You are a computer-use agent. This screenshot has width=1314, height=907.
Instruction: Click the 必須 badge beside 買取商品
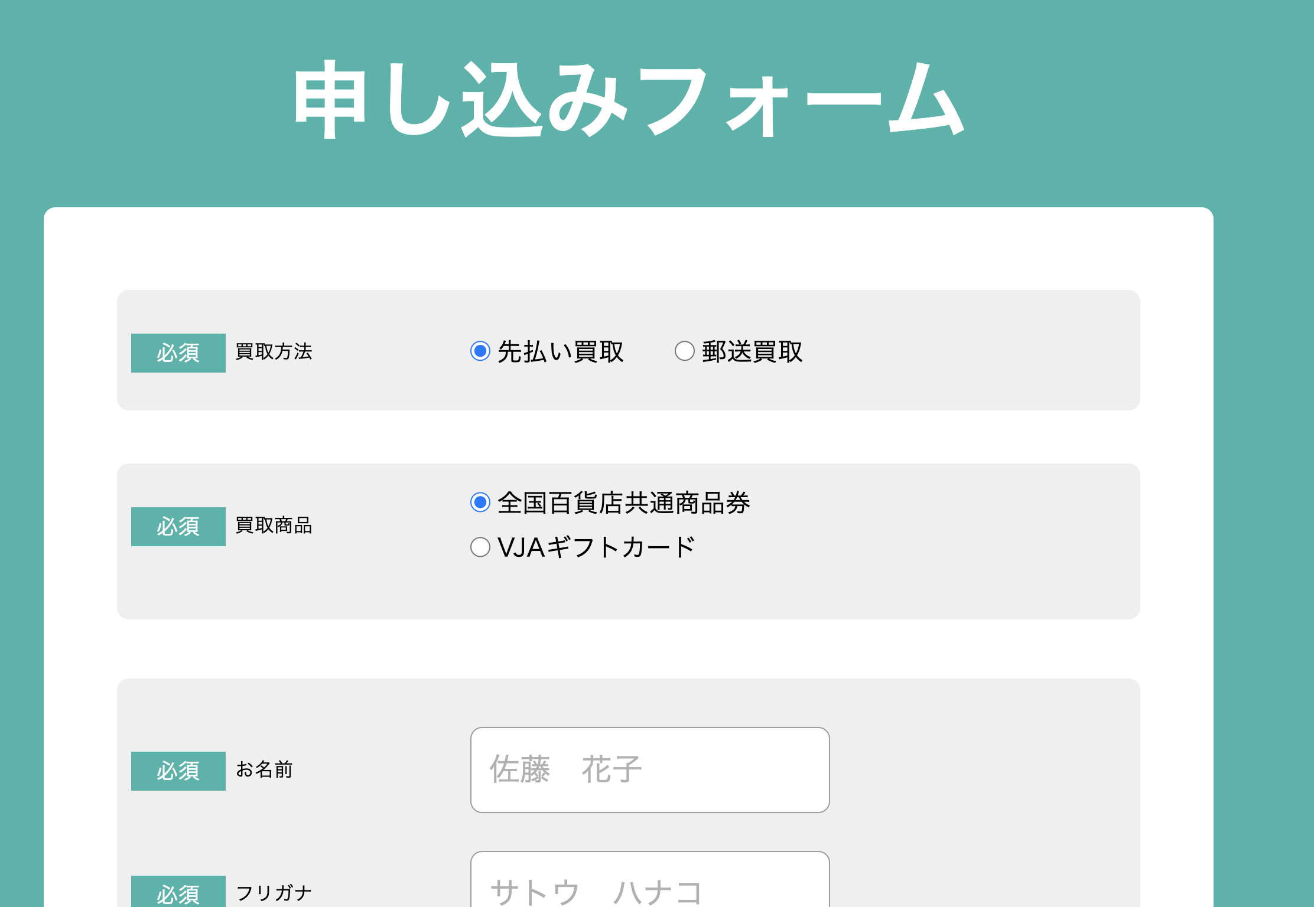coord(178,527)
